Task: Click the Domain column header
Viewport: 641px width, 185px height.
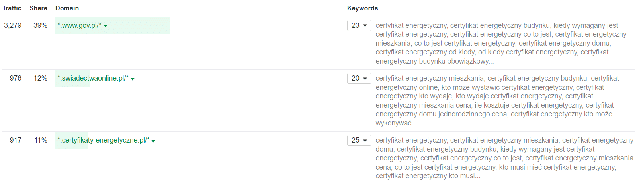Action: 67,8
